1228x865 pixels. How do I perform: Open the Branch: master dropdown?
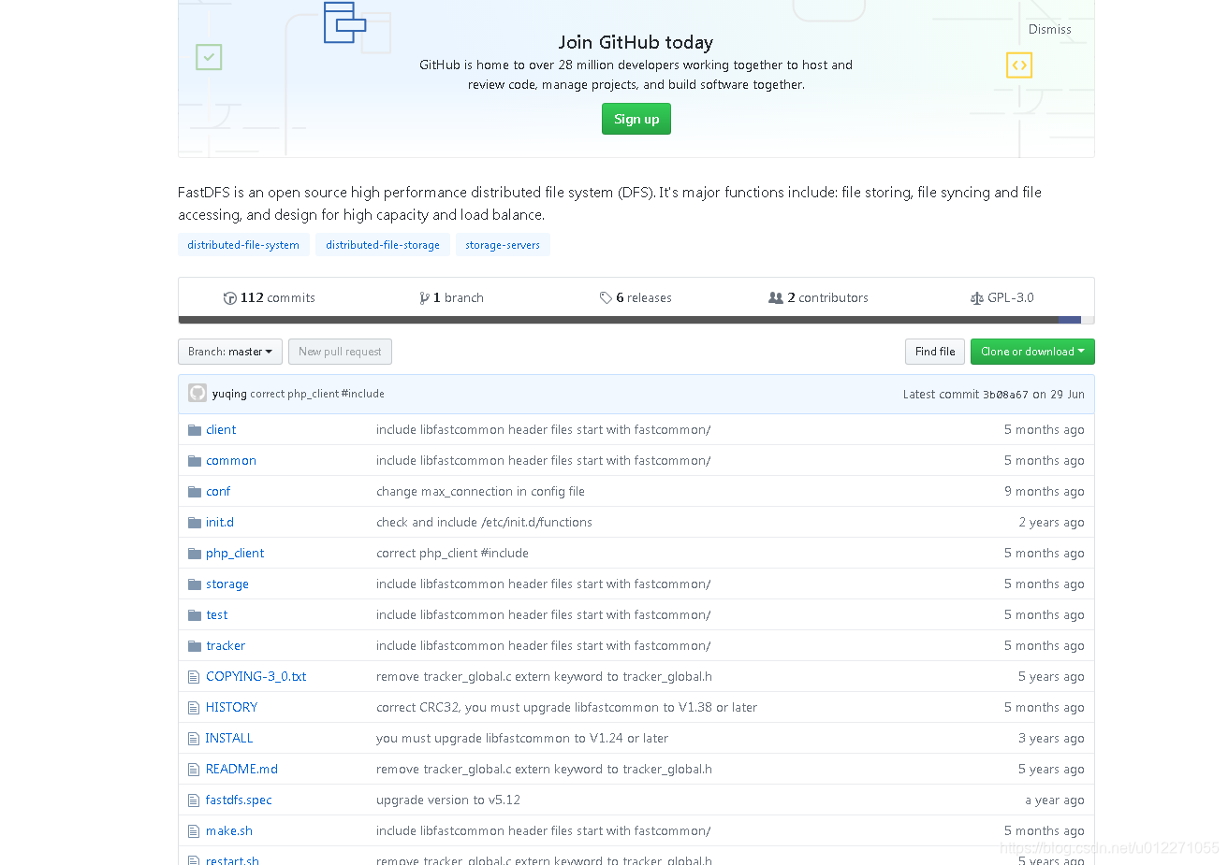click(230, 352)
